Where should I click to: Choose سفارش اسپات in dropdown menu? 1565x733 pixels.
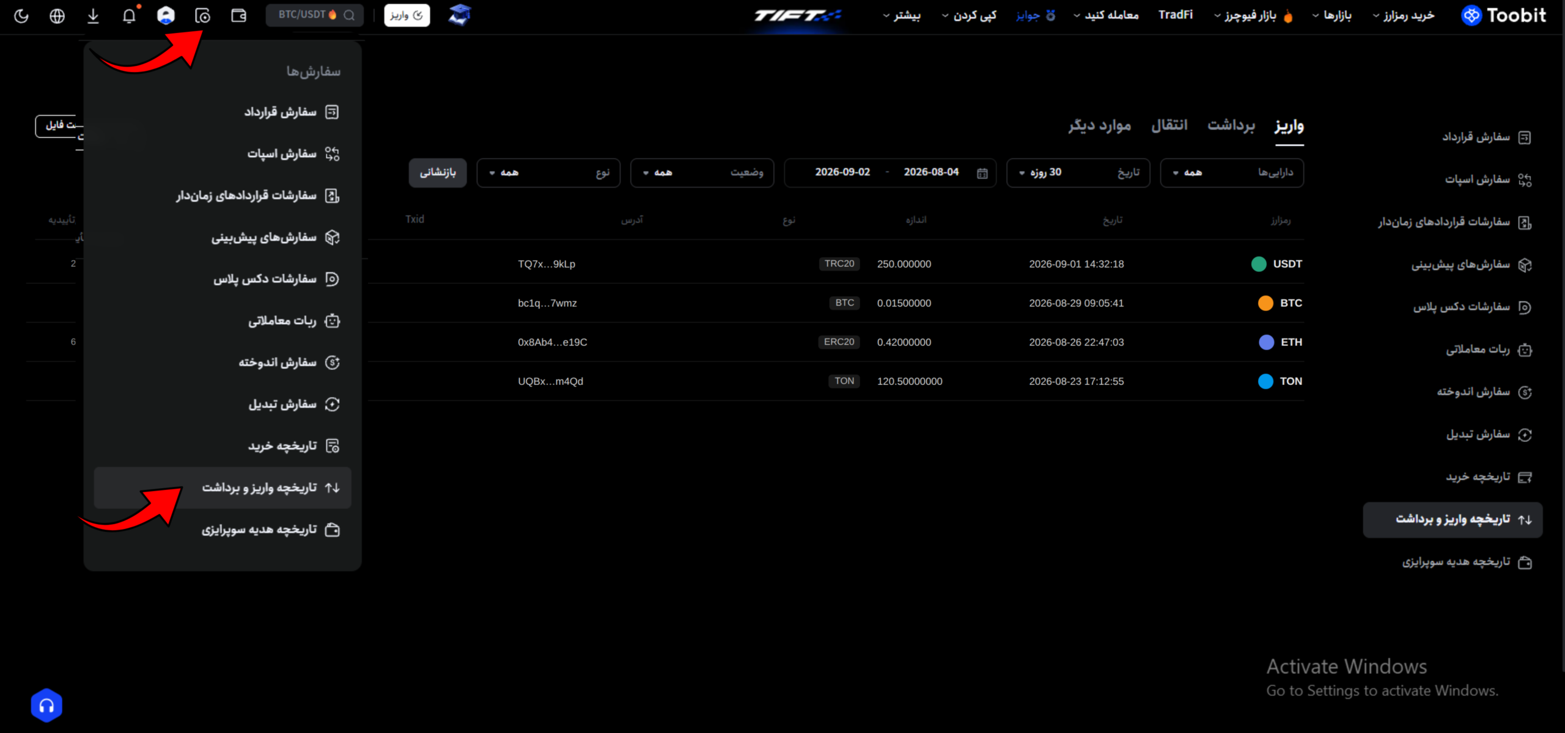point(223,153)
